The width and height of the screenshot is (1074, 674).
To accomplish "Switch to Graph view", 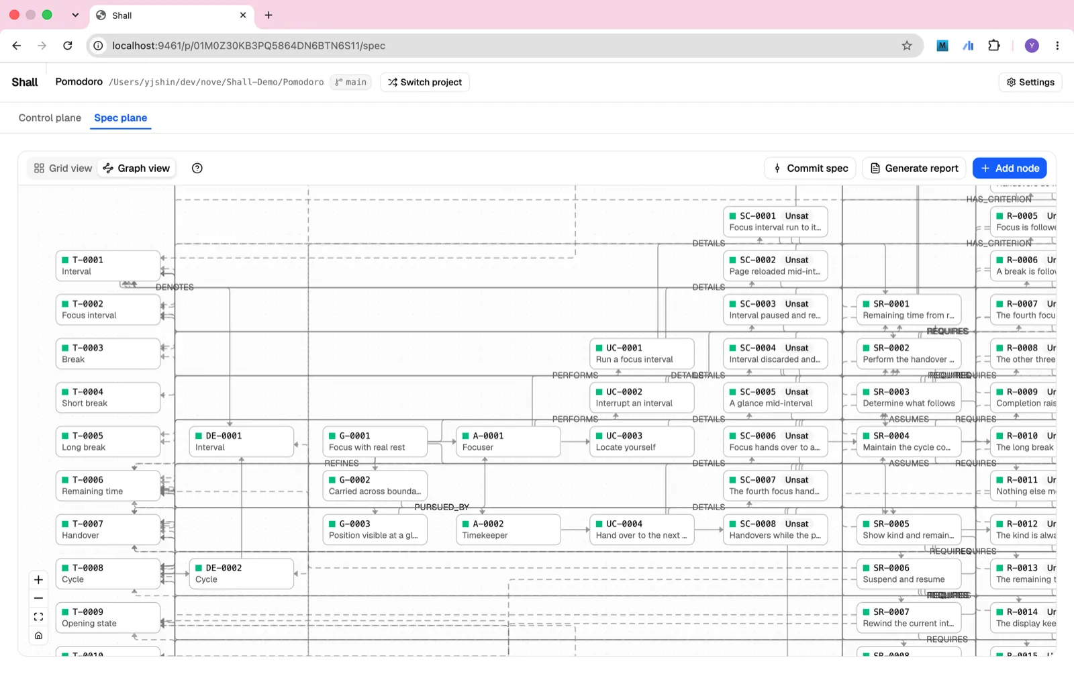I will (137, 168).
